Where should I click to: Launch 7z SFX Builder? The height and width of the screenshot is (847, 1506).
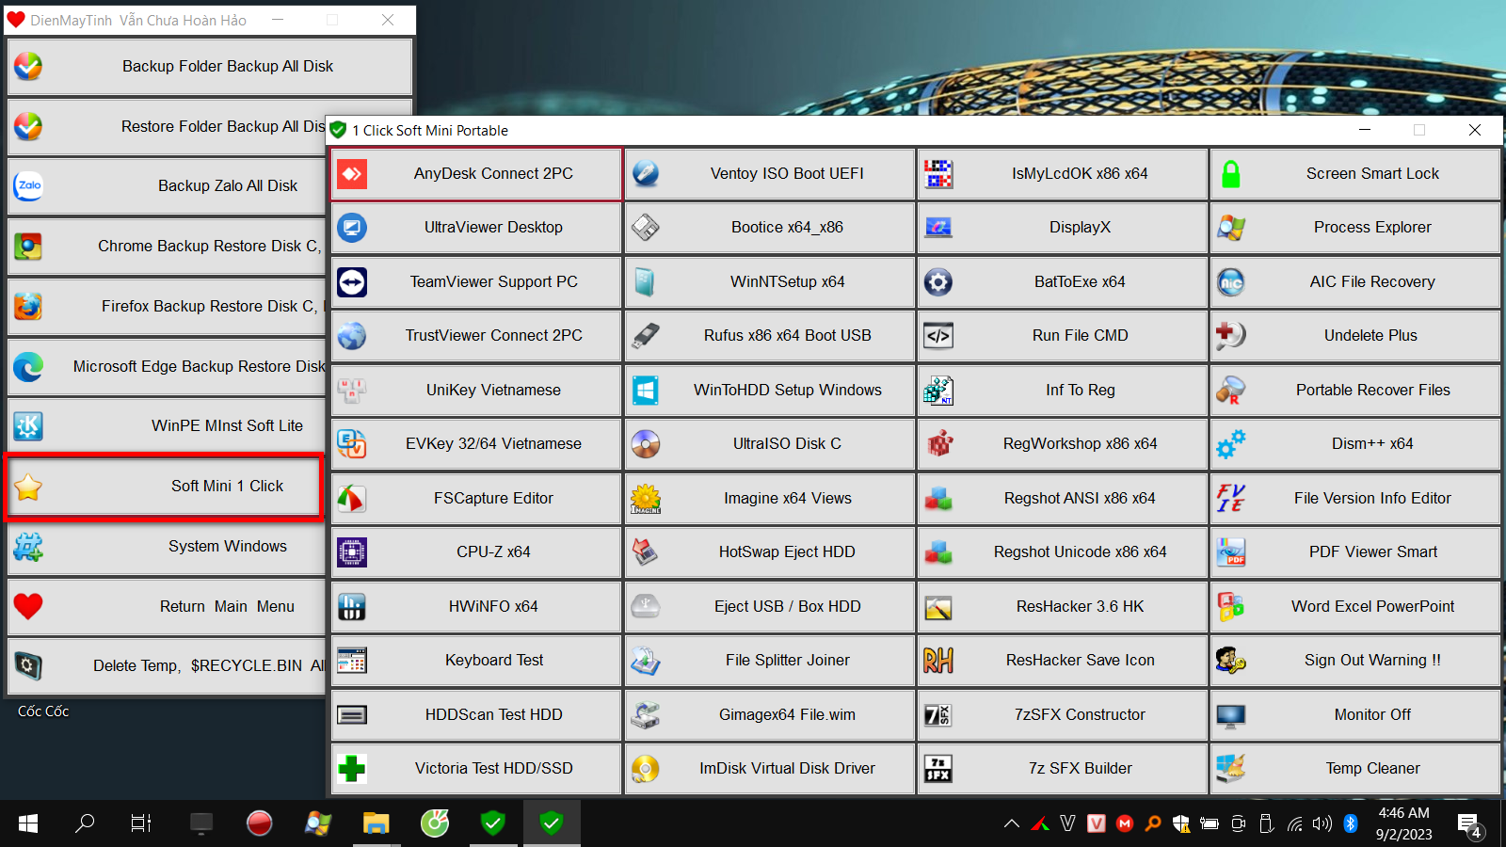[1063, 769]
